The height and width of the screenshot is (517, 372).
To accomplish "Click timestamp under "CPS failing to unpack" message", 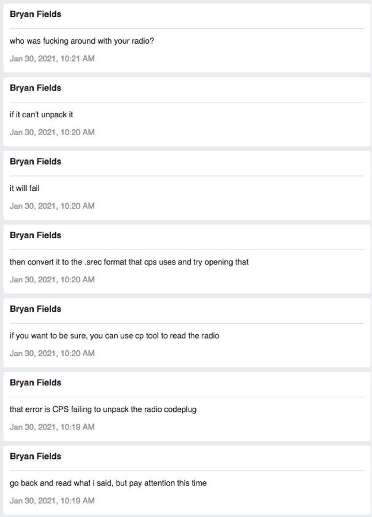I will pos(52,427).
